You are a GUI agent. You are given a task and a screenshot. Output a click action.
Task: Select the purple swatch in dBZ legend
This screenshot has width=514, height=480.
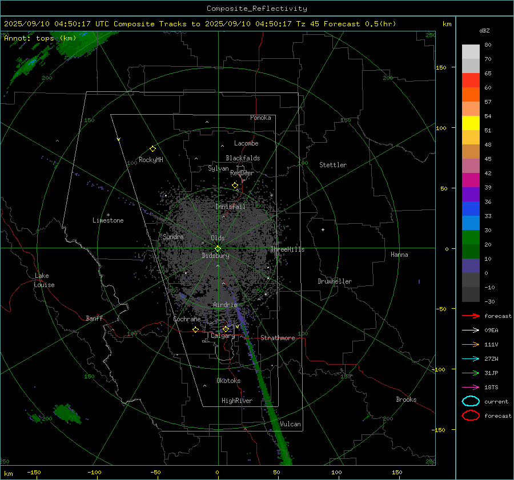(471, 194)
